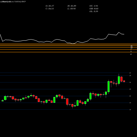The image size is (137, 137).
Task: Click the peak of the white line
Action: (119, 32)
